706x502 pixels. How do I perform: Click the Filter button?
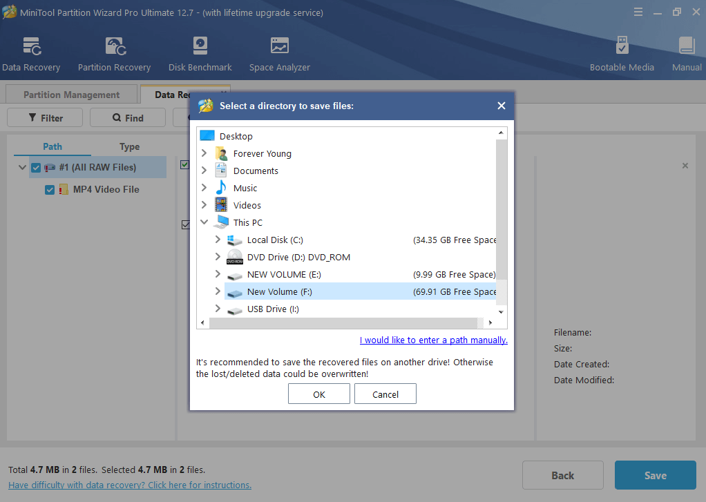[45, 117]
